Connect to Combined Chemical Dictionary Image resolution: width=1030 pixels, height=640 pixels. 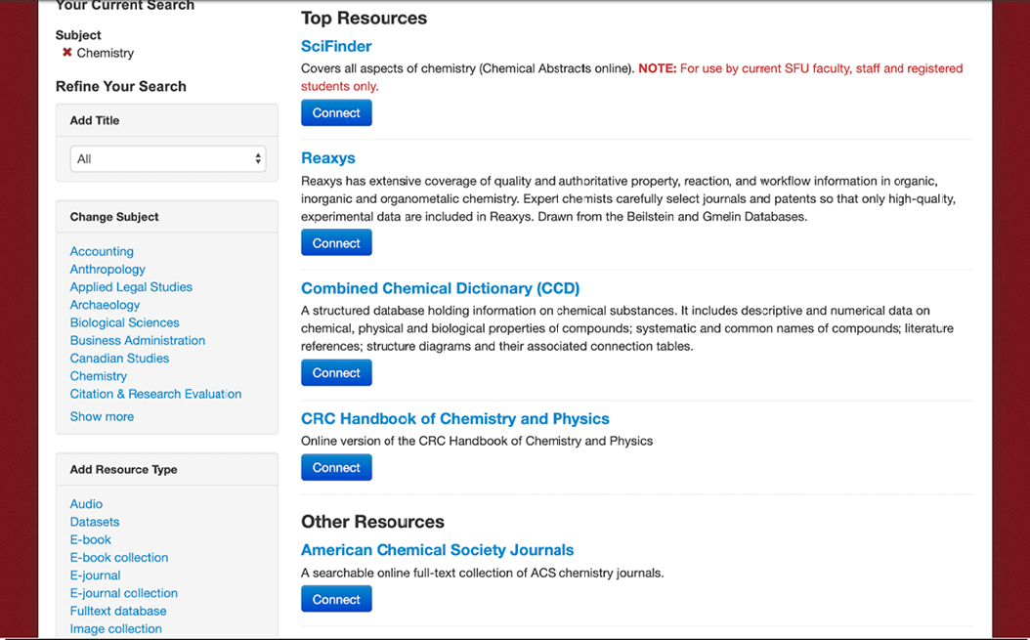click(336, 372)
